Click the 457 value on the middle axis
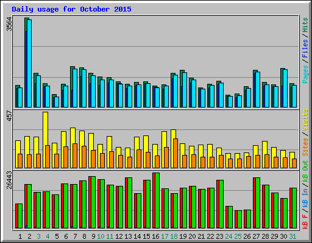Image resolution: width=312 pixels, height=243 pixels. point(9,116)
